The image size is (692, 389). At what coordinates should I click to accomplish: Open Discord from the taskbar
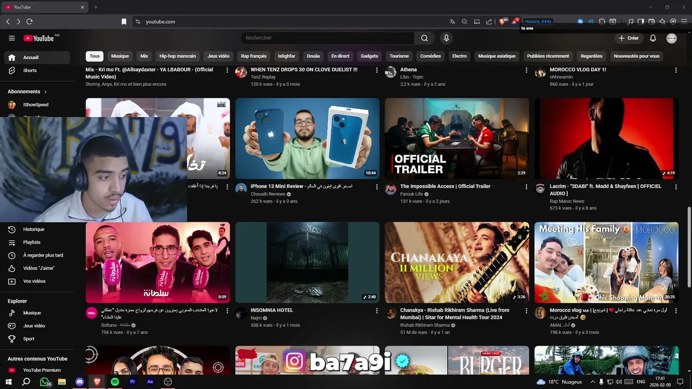click(79, 381)
